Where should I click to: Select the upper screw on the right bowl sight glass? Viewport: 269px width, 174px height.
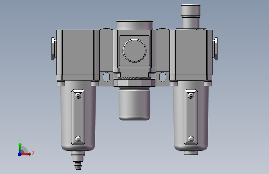pyautogui.click(x=191, y=95)
